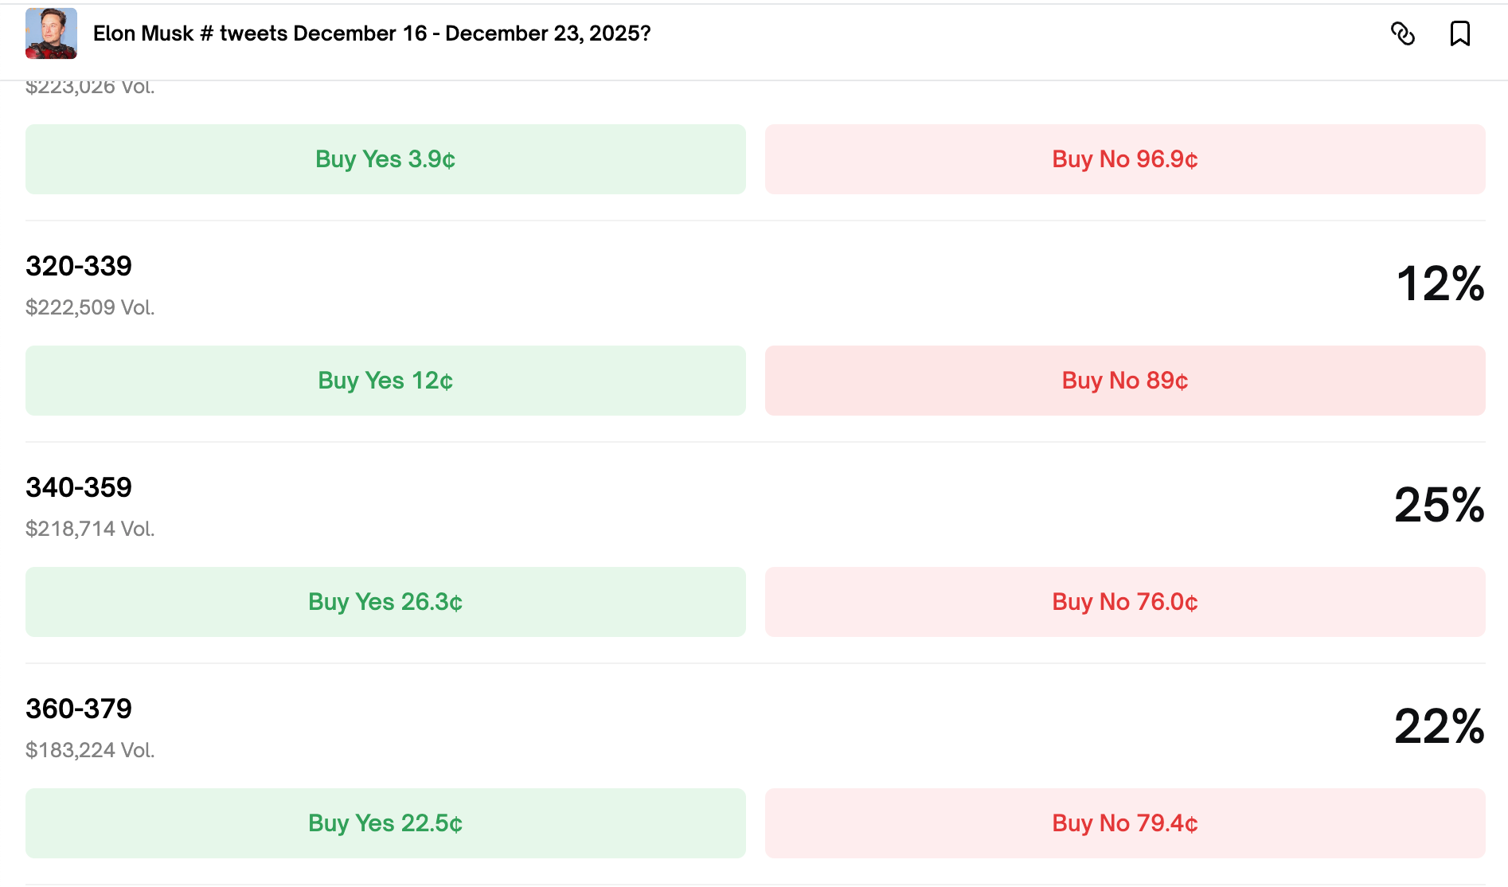Click the copy link icon
Screen dimensions: 1508x887
1402,33
